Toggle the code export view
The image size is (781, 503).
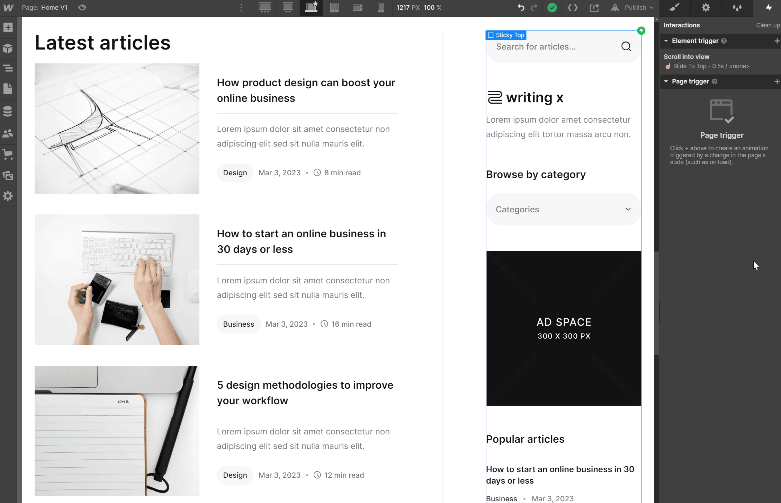(x=573, y=8)
